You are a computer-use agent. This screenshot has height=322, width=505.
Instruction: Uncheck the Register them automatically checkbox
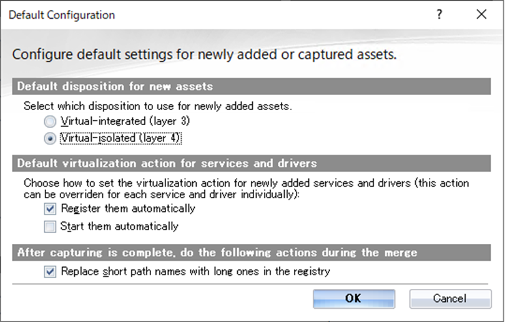[51, 209]
